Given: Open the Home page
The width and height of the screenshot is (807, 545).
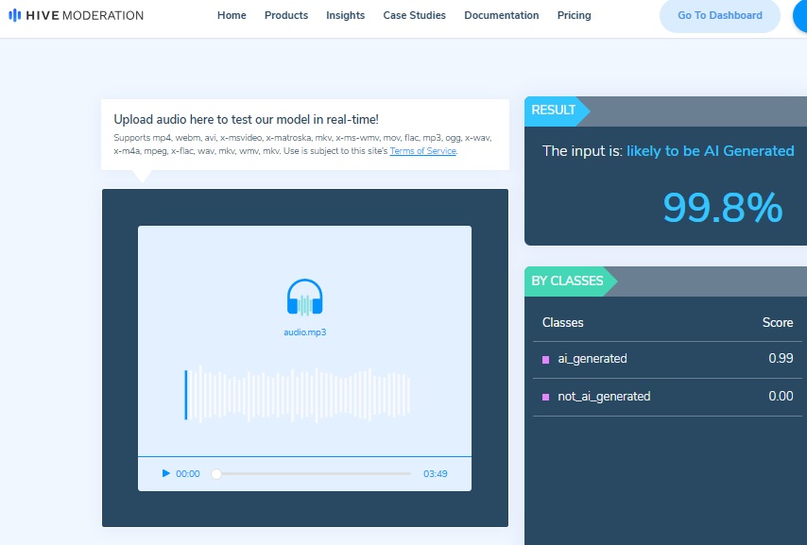Looking at the screenshot, I should (x=232, y=15).
